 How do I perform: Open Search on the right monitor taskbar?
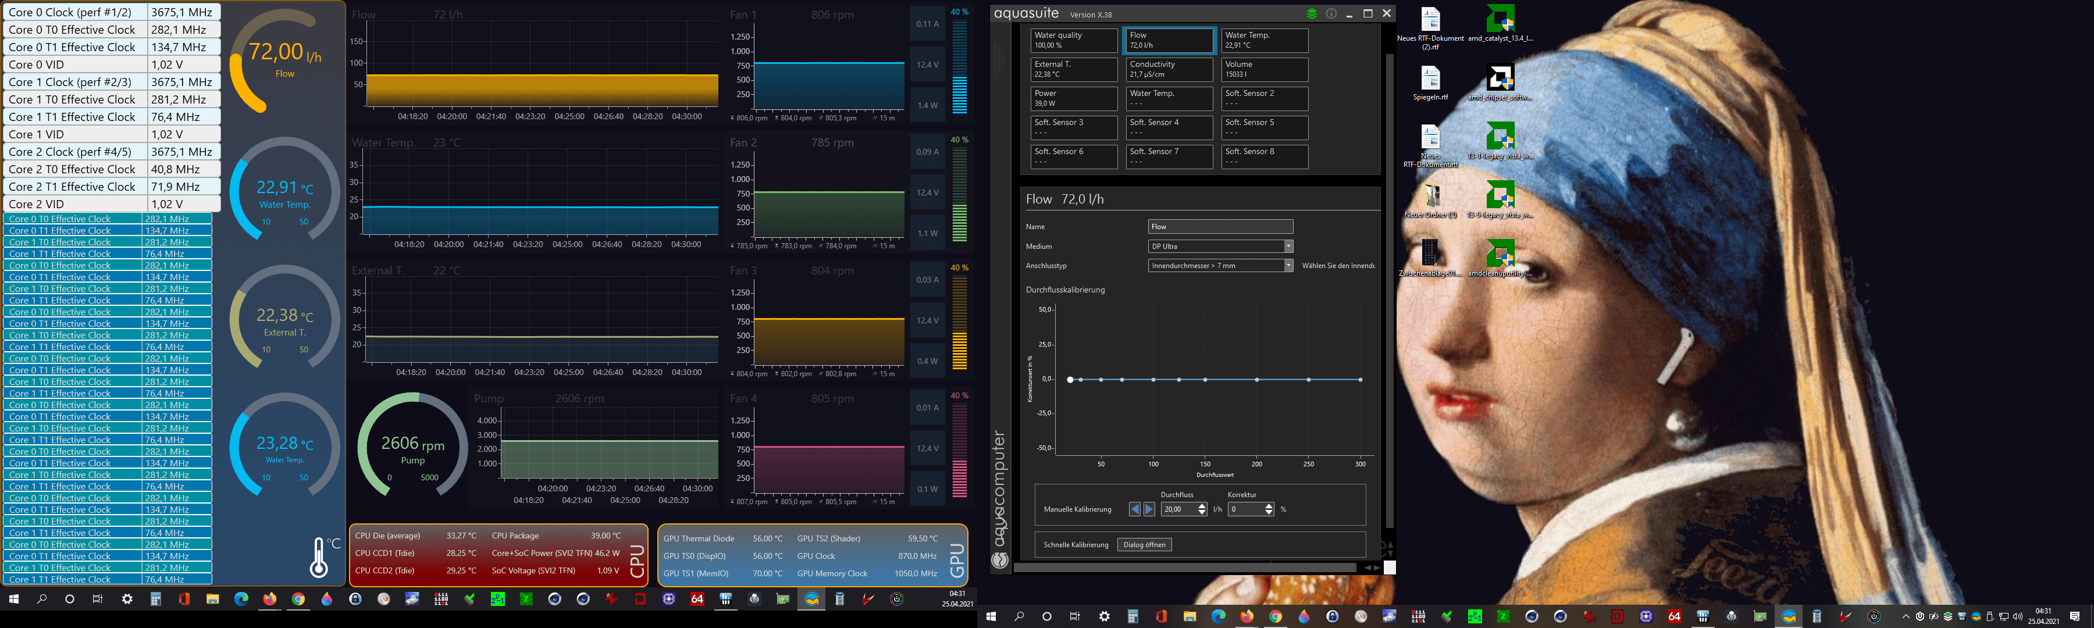(x=1019, y=616)
